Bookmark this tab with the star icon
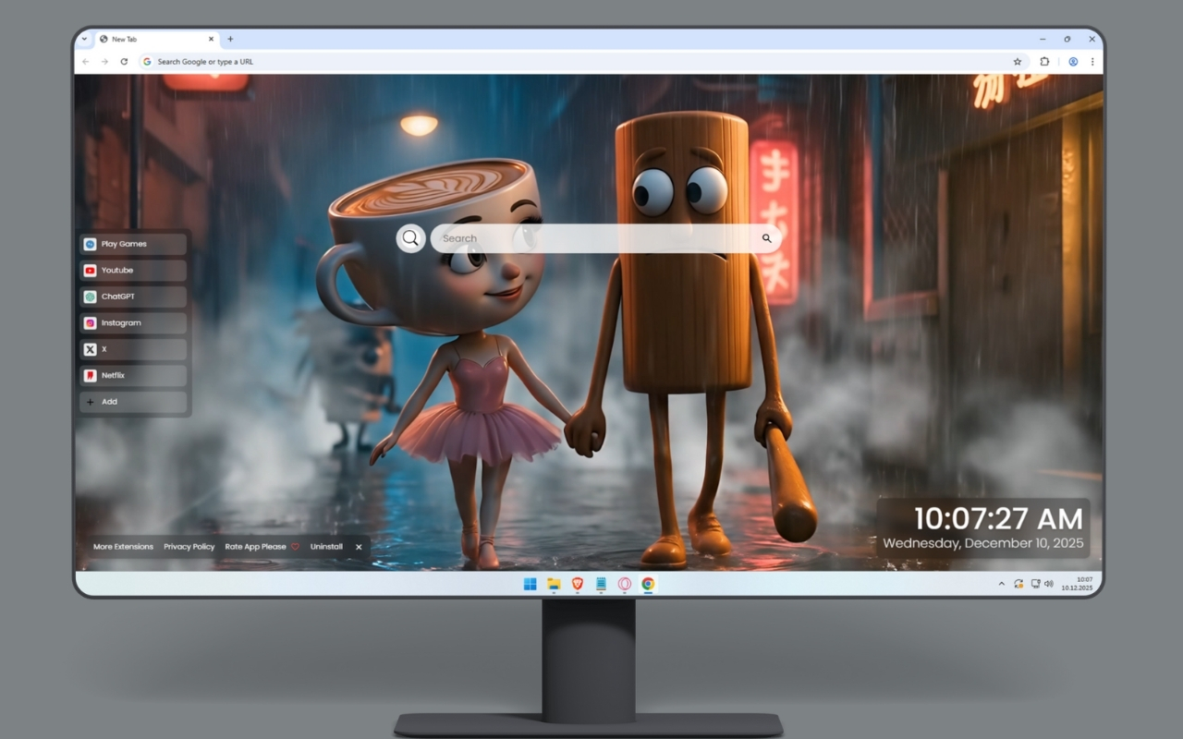The height and width of the screenshot is (739, 1183). point(1018,62)
